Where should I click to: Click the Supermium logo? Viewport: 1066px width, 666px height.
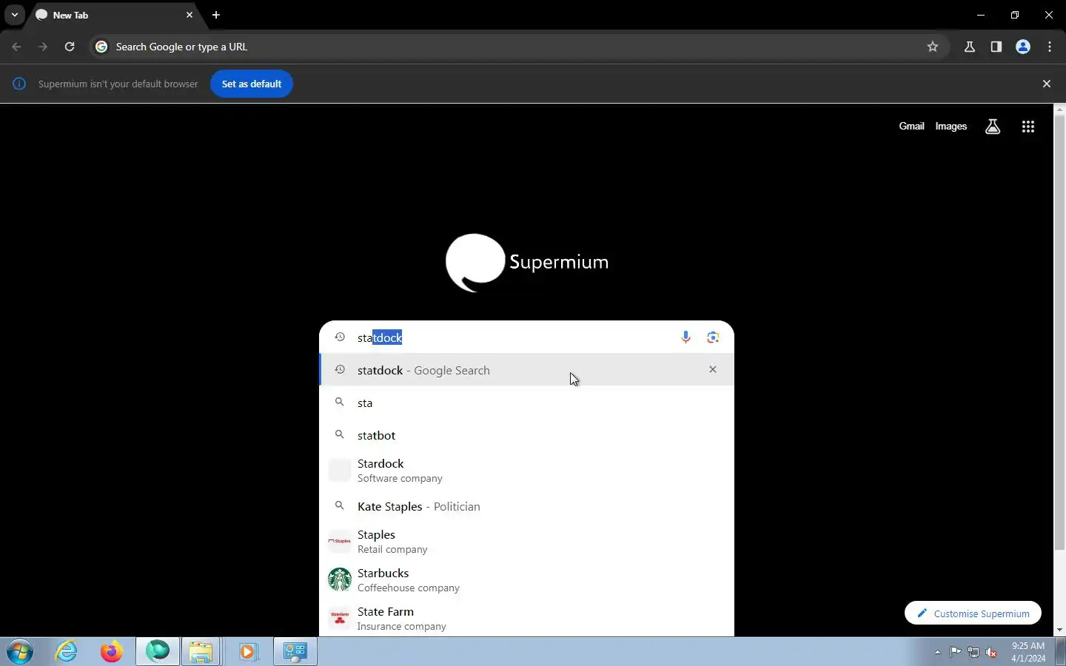coord(527,263)
